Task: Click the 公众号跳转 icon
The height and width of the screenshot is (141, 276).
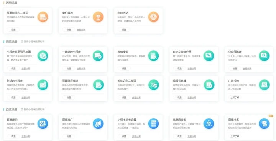Action: click(264, 56)
